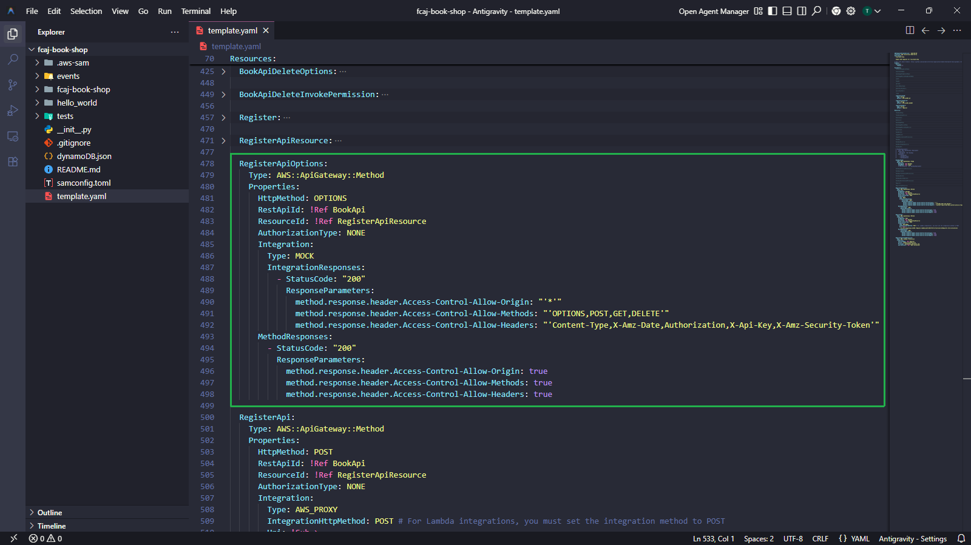971x545 pixels.
Task: Change line endings via CRLF
Action: tap(820, 538)
